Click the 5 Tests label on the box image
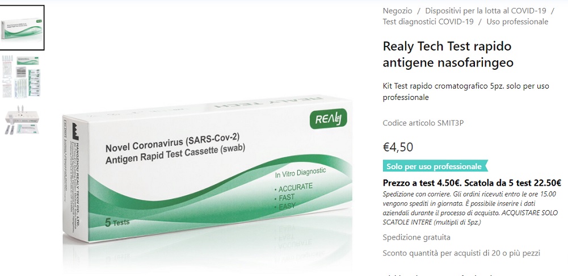Screen dimensions: 568x276 click(x=117, y=222)
